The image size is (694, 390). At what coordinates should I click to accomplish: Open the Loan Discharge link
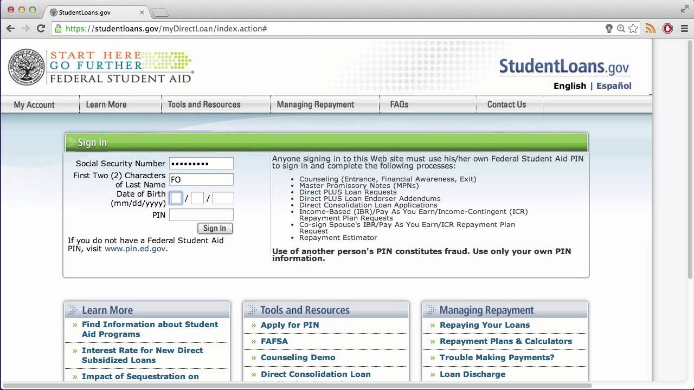pos(472,374)
